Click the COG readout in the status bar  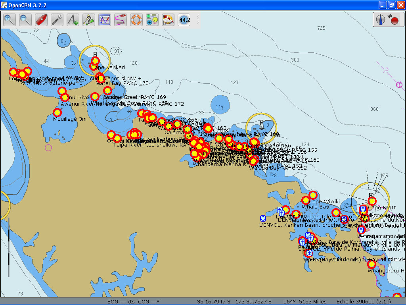point(149,302)
